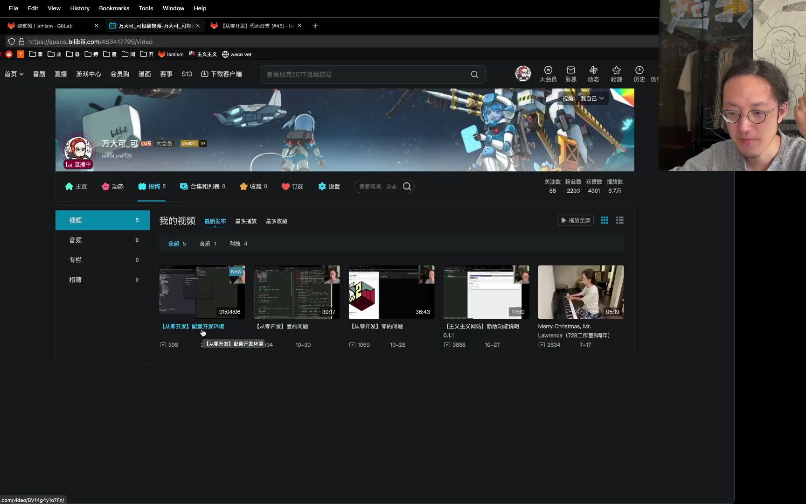This screenshot has width=806, height=504.
Task: Open the 闻 bookmark folder
Action: [x=128, y=54]
